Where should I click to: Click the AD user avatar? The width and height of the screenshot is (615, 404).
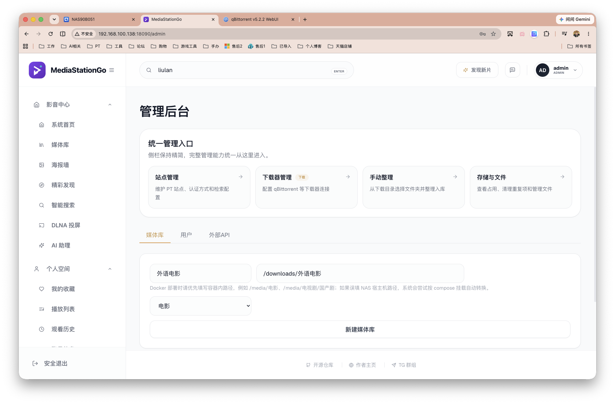[x=543, y=70]
